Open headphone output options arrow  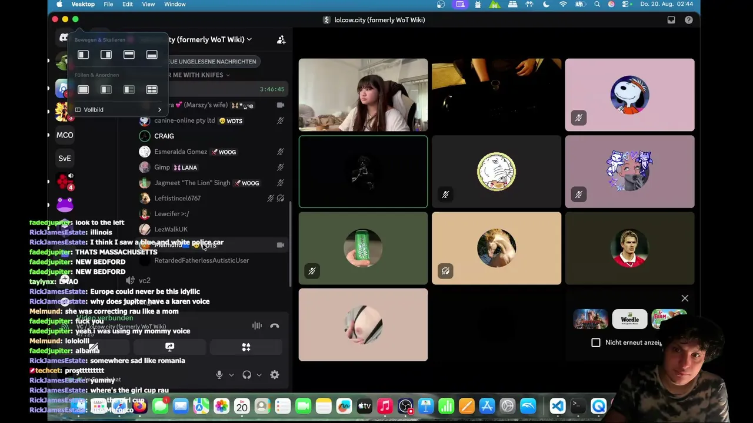coord(259,375)
